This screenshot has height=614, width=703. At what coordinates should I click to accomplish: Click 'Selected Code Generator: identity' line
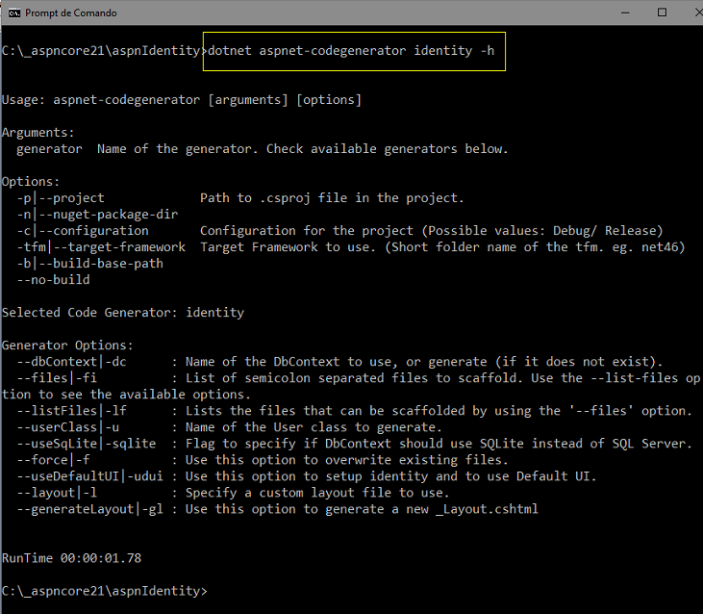tap(123, 313)
